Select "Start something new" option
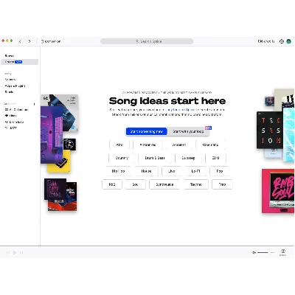Screen dimensions: 295x295 (x=147, y=131)
